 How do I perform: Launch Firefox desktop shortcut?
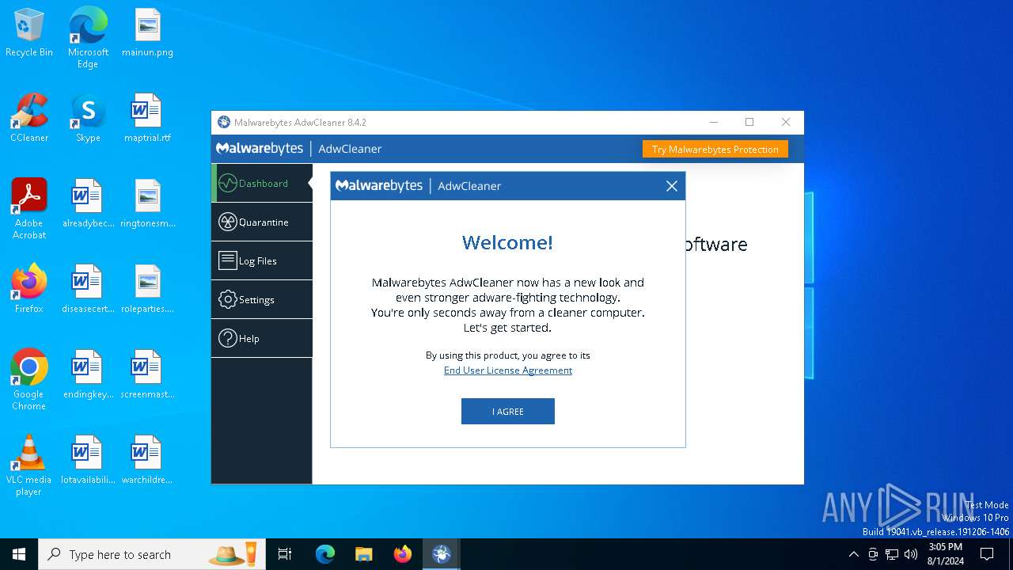[29, 290]
